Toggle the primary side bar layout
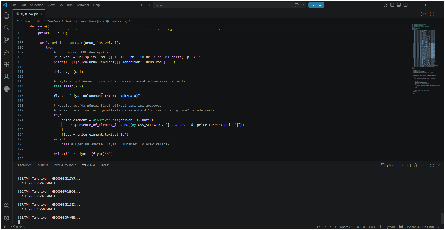The image size is (445, 230). [392, 5]
